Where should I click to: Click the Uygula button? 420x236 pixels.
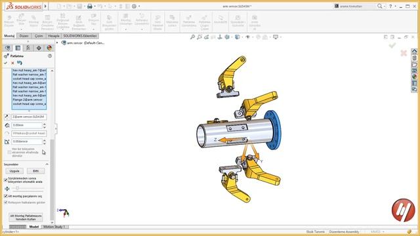pos(14,171)
